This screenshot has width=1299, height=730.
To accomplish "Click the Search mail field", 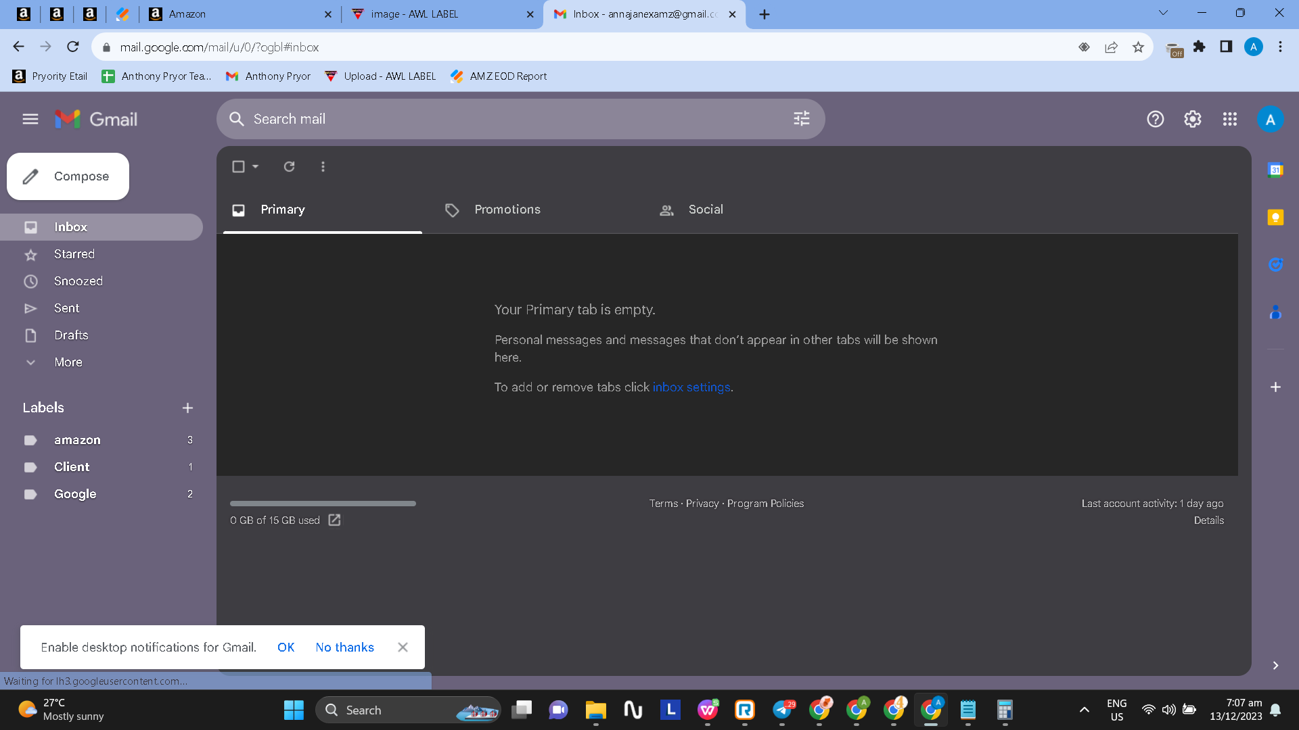I will coord(521,119).
